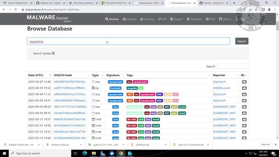Download sample from the 2023-03-31 14:56 row
The image size is (279, 157).
pyautogui.click(x=244, y=126)
